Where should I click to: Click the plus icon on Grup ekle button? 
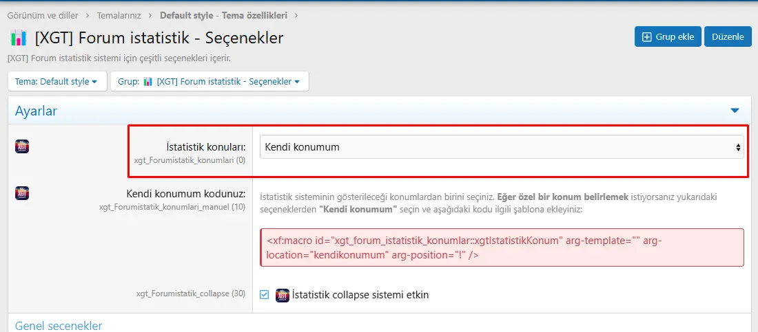646,37
